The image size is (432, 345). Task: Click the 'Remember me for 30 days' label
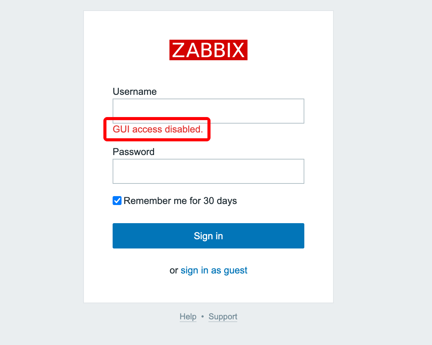pos(180,201)
